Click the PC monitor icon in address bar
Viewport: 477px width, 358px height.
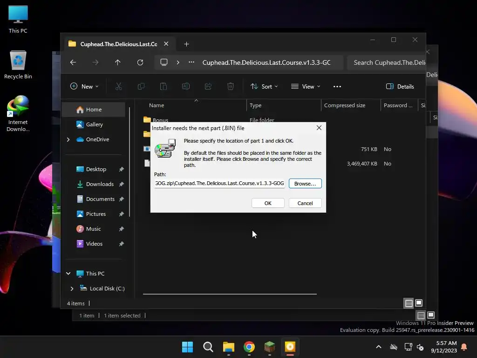(x=164, y=62)
